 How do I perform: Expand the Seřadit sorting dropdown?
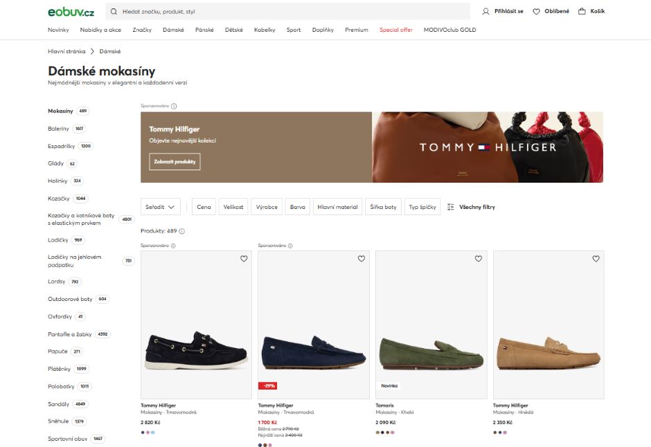[x=163, y=207]
